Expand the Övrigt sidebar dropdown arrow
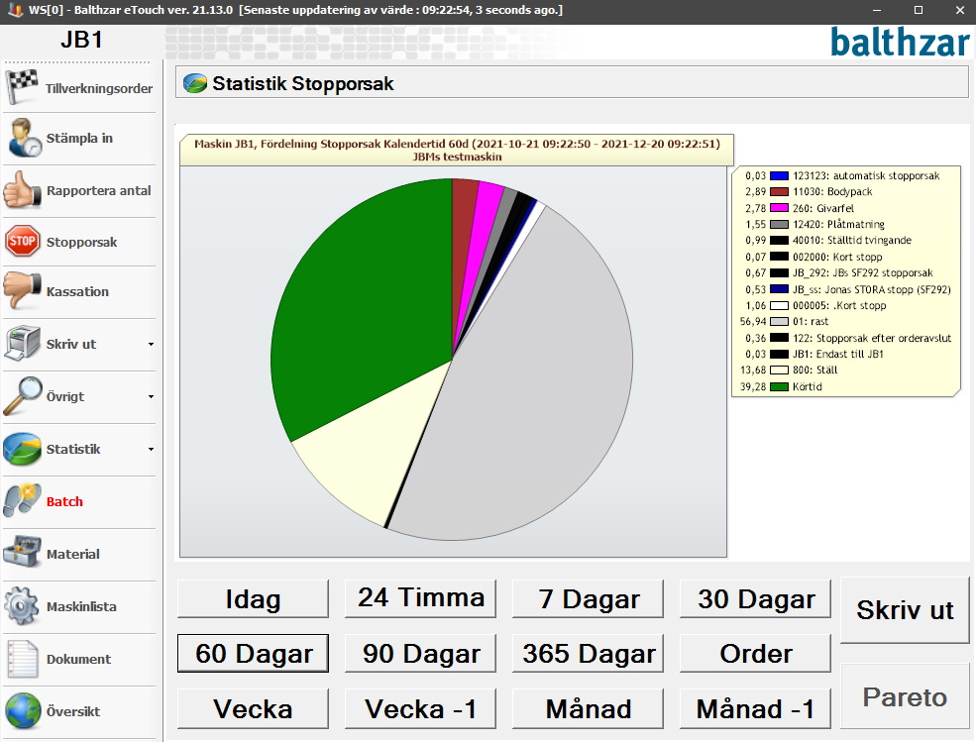The width and height of the screenshot is (976, 742). tap(151, 397)
